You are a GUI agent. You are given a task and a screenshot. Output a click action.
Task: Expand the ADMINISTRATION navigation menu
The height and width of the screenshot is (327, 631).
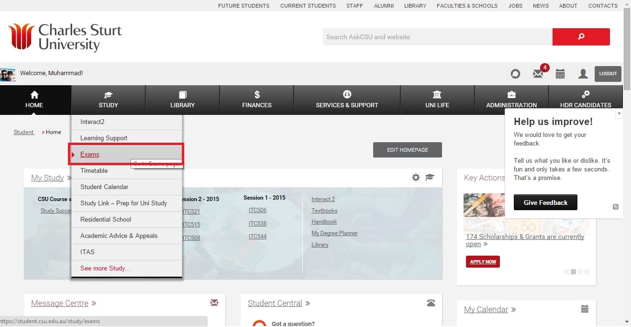(511, 100)
